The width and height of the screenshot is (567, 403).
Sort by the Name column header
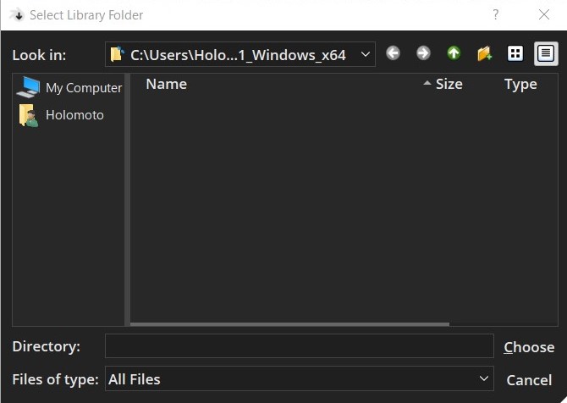pyautogui.click(x=167, y=84)
